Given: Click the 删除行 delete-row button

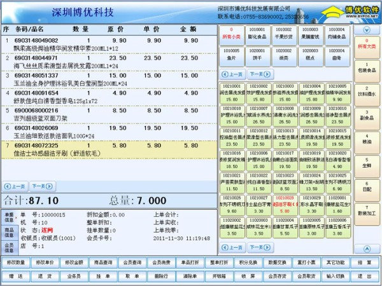Looking at the screenshot, I should (161, 276).
